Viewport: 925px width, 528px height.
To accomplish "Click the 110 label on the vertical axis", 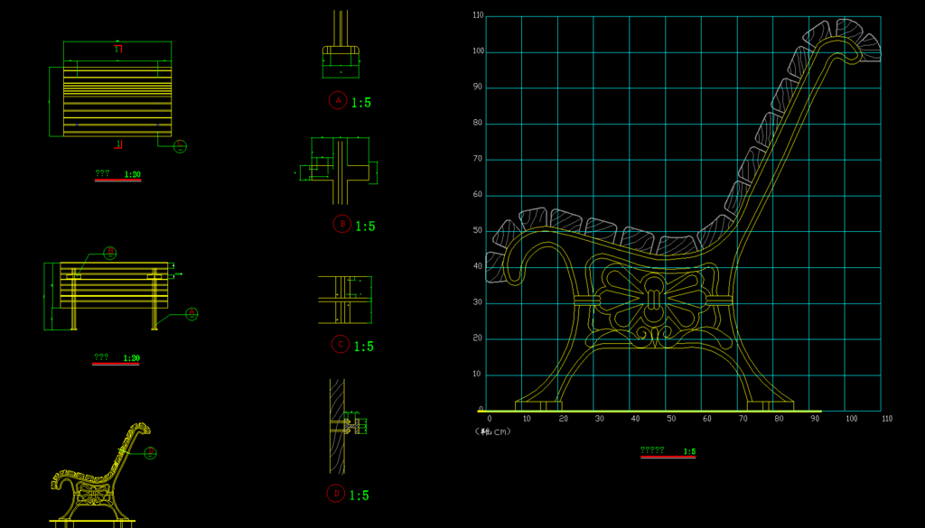I will pyautogui.click(x=478, y=15).
